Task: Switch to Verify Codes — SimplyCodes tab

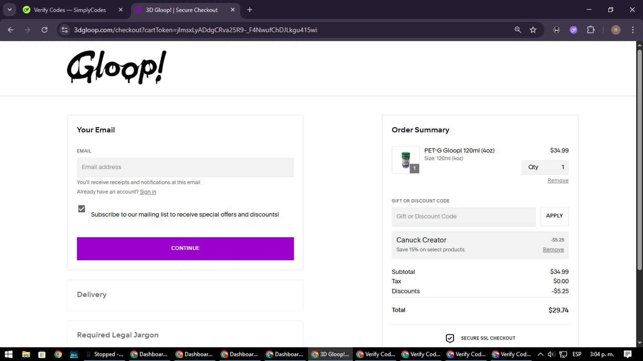Action: pyautogui.click(x=70, y=10)
